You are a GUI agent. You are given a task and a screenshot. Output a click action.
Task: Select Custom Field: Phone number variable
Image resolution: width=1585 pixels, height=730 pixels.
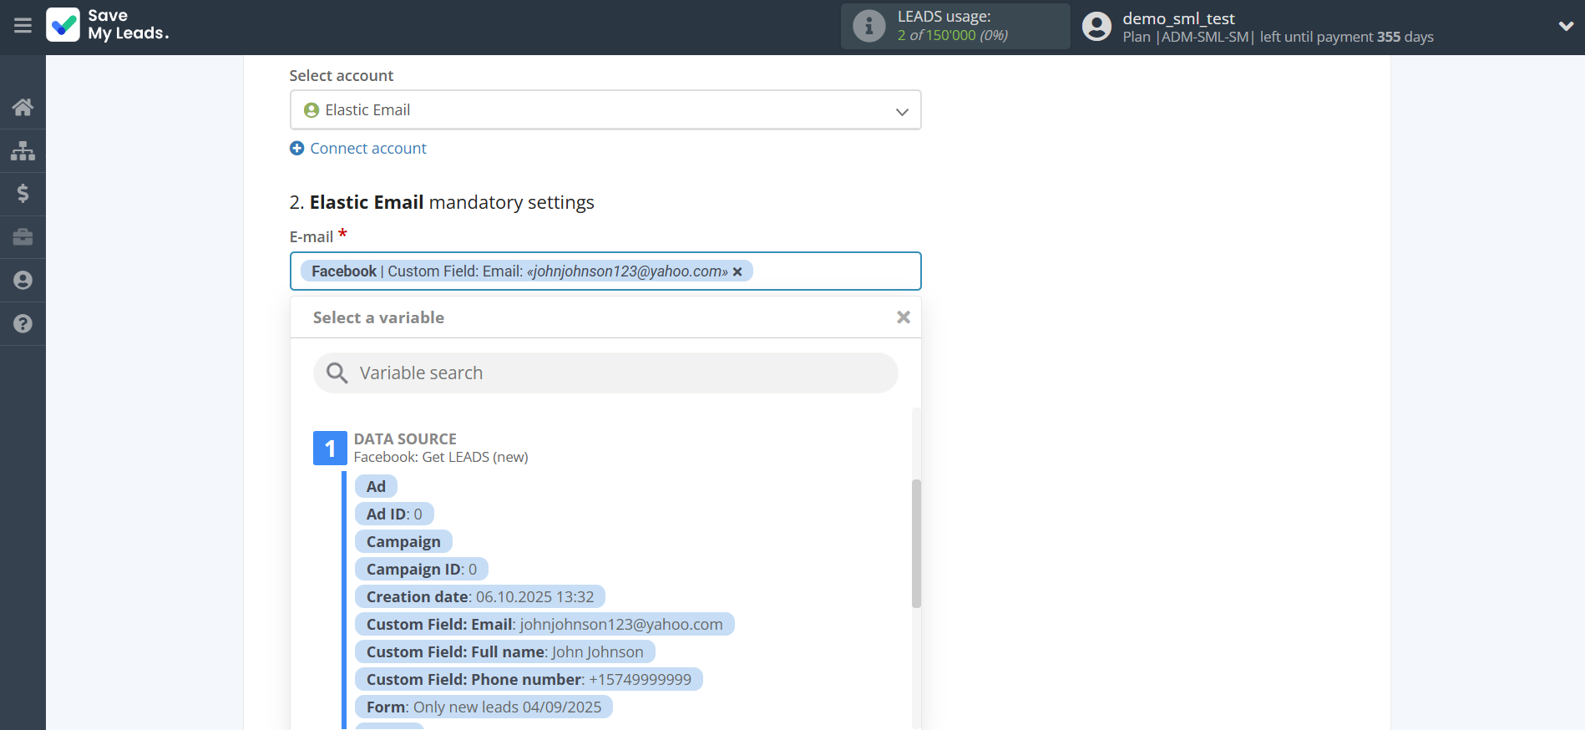coord(528,680)
